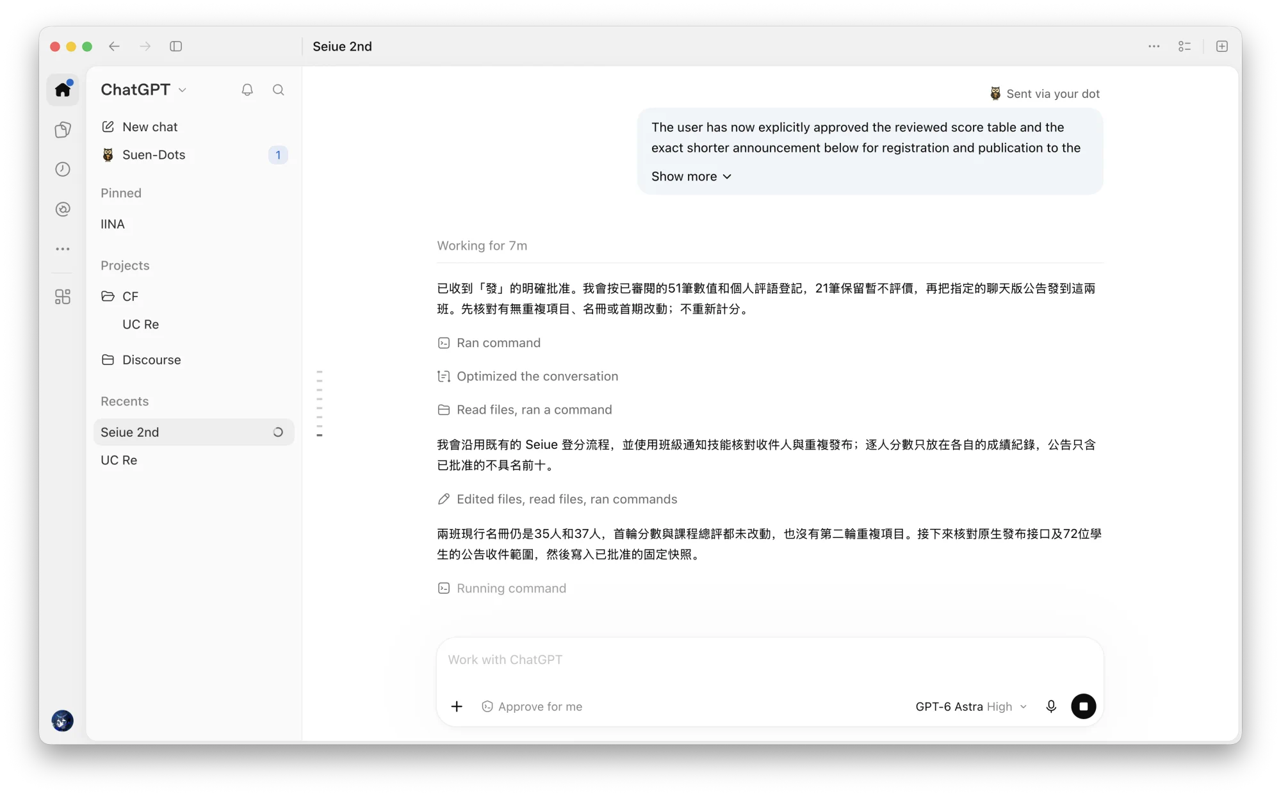Toggle Approve for me
The image size is (1281, 796).
532,706
